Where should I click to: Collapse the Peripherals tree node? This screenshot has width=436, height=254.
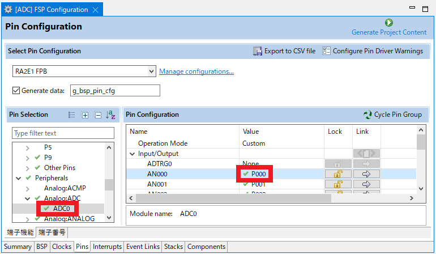[x=18, y=178]
